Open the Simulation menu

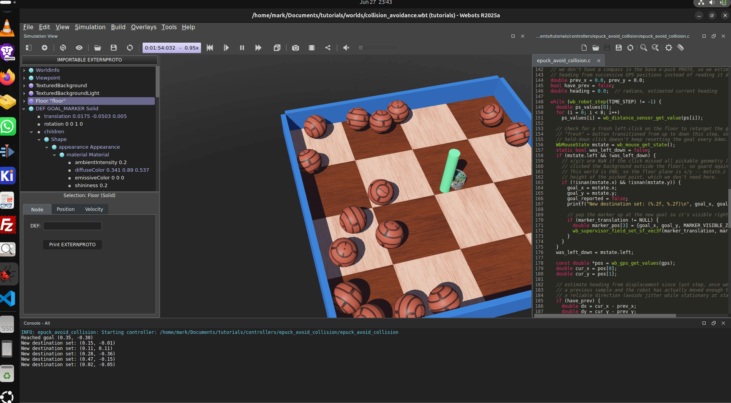click(x=90, y=27)
